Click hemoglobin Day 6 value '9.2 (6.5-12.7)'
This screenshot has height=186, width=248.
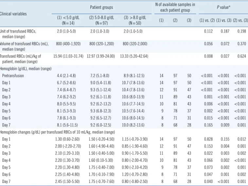[100, 118]
